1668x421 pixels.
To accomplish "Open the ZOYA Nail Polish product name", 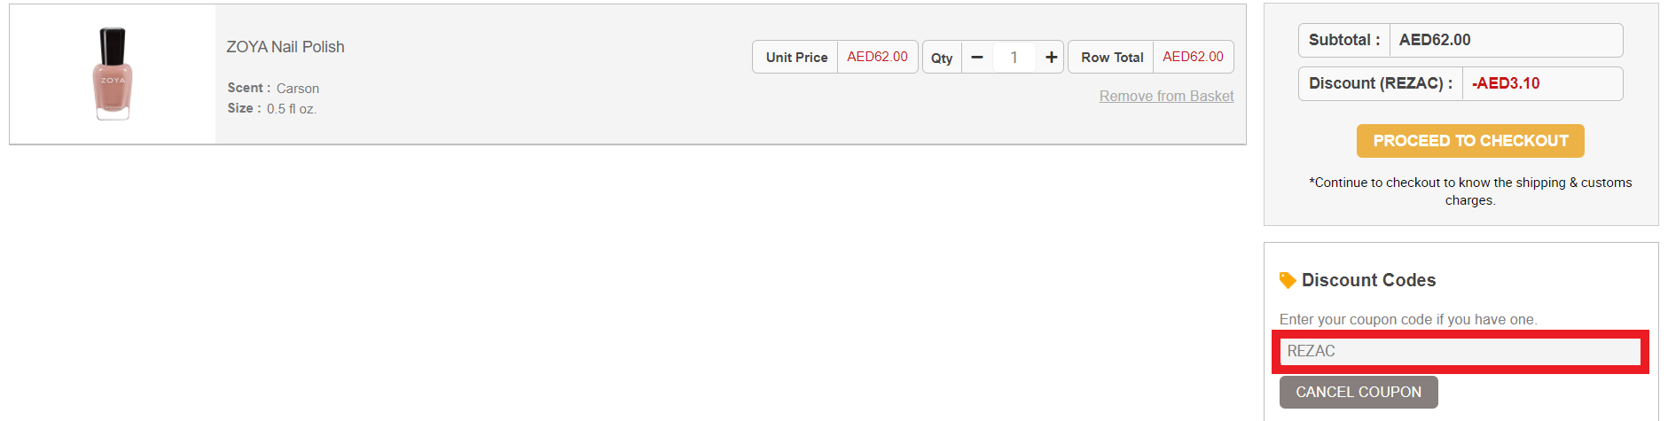I will click(x=286, y=47).
